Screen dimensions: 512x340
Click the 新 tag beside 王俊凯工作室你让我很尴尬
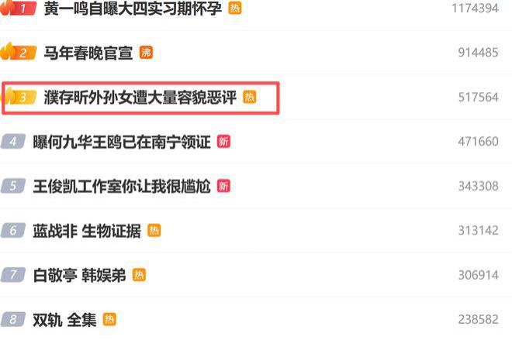[223, 186]
